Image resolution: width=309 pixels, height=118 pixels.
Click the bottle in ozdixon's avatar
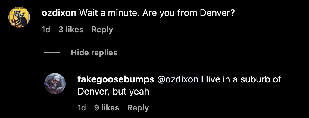14,21
